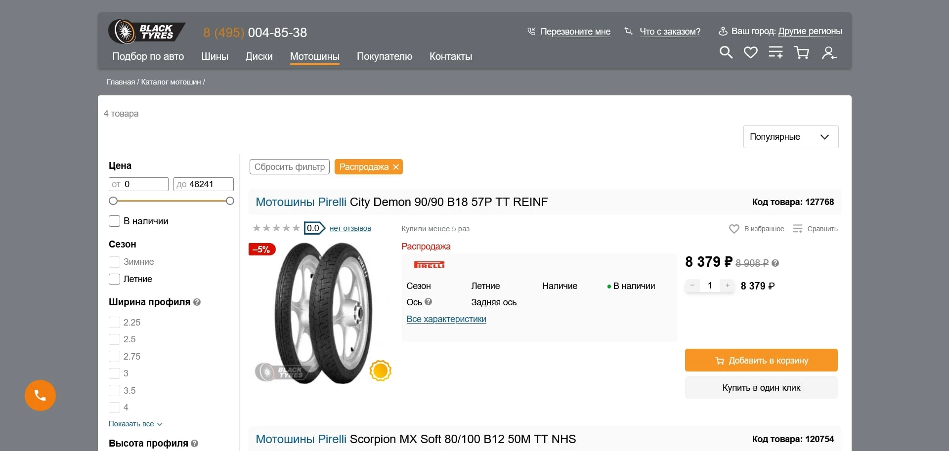Viewport: 949px width, 451px height.
Task: Expand Все характеристики for City Demon
Action: [446, 319]
